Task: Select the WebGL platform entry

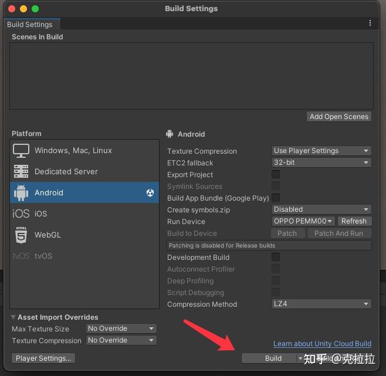Action: [x=84, y=235]
